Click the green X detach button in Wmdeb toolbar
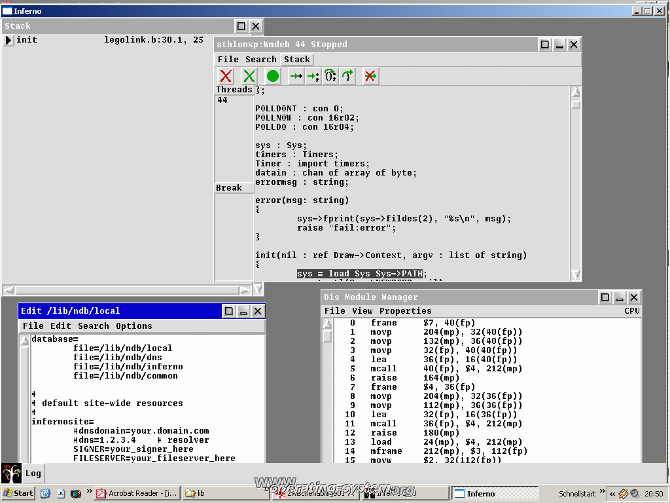Viewport: 670px width, 503px height. coord(249,76)
